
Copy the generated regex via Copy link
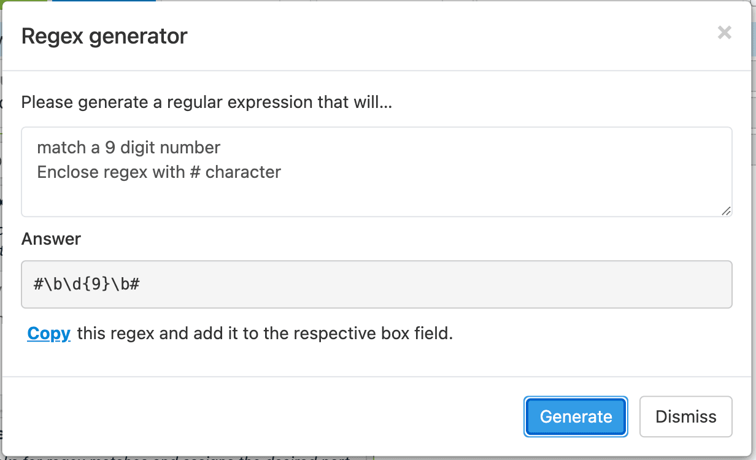(x=49, y=334)
